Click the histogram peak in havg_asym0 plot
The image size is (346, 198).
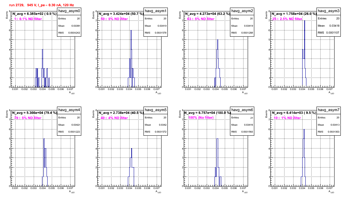click(x=43, y=49)
